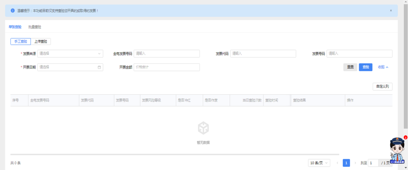Switch to 批量查验 tab
The height and width of the screenshot is (170, 408).
click(x=35, y=27)
